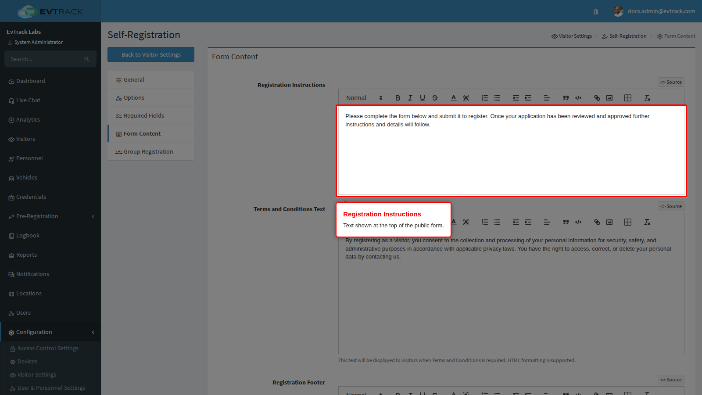The image size is (702, 395).
Task: Insert ordered list in Registration Instructions editor
Action: pyautogui.click(x=485, y=98)
